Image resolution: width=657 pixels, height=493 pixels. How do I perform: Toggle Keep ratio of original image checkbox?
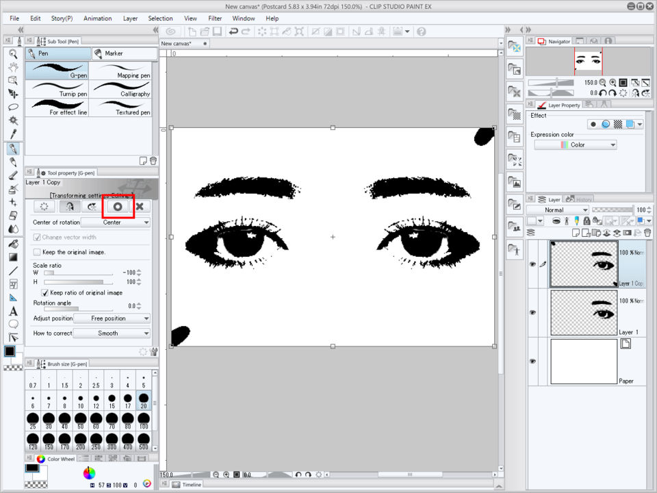(45, 292)
